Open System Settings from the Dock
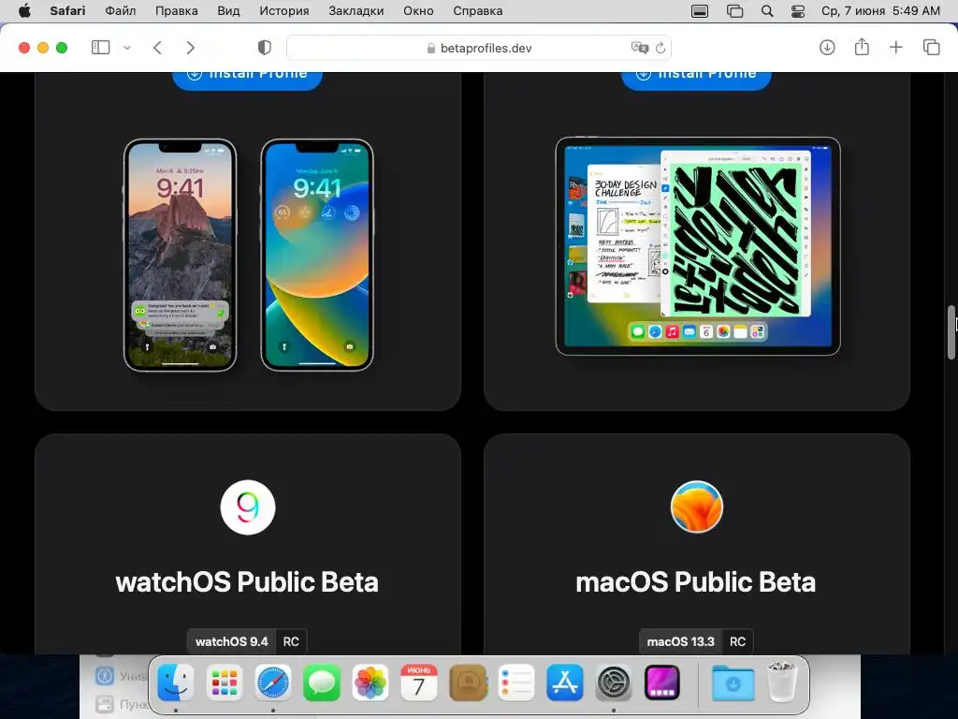958x719 pixels. click(x=614, y=682)
